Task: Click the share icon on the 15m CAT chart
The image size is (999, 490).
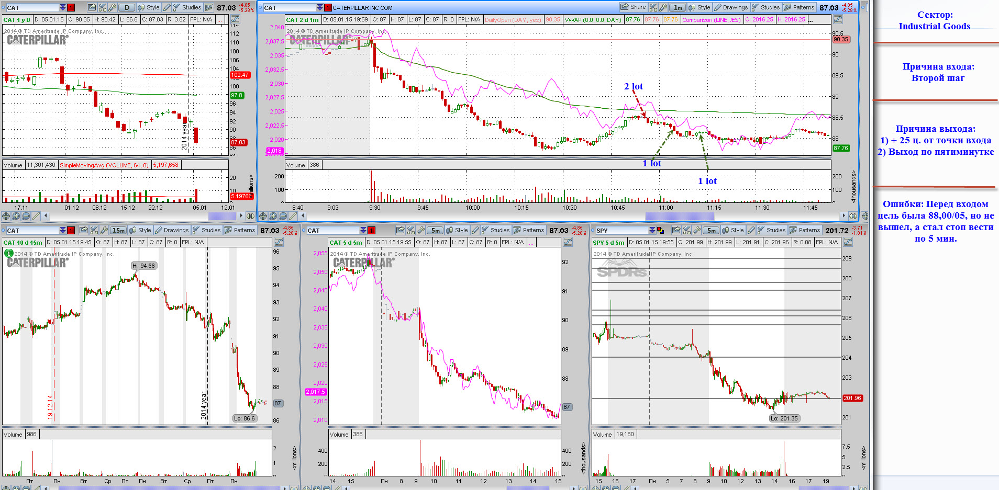Action: 83,230
